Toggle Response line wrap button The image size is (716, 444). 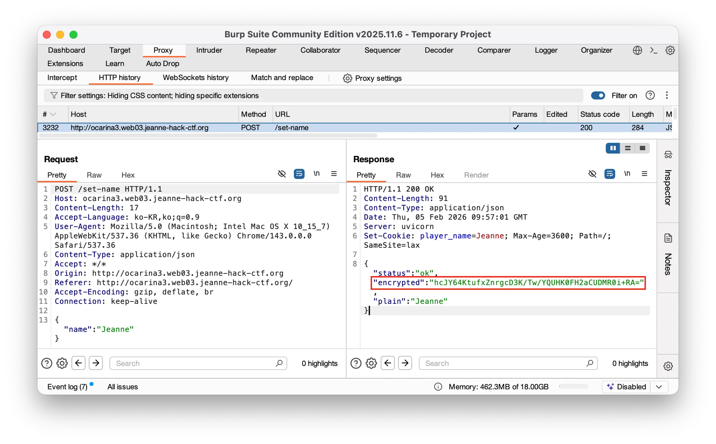(x=609, y=174)
